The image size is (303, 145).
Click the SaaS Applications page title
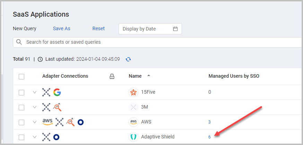(41, 14)
